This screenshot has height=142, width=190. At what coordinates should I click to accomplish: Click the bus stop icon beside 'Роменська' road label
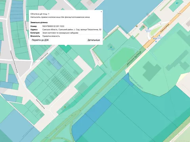(159, 35)
